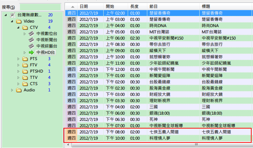Click the film icon for 中視數位台
253x148 pixels.
click(x=31, y=34)
